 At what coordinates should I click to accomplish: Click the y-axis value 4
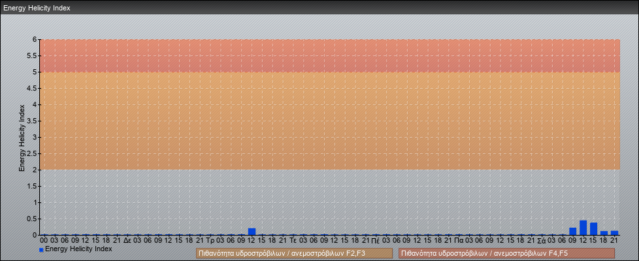[x=35, y=104]
